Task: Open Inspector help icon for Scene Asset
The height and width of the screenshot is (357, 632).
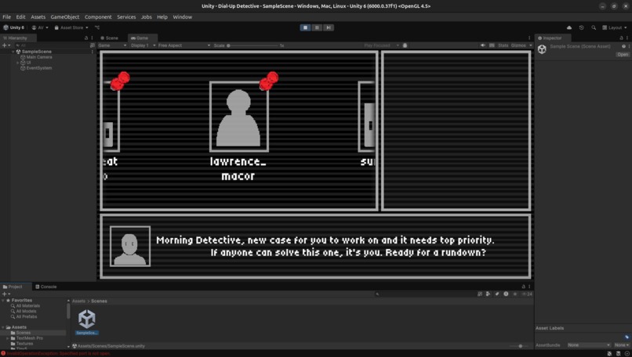Action: point(623,46)
